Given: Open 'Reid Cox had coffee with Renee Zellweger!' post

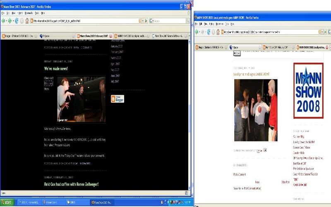Looking at the screenshot, I should click(71, 184).
